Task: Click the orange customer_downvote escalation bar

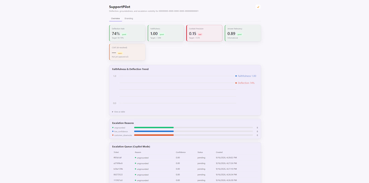Action: 154,135
